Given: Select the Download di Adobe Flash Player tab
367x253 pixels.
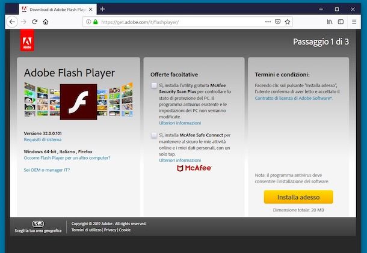Looking at the screenshot, I should point(58,10).
